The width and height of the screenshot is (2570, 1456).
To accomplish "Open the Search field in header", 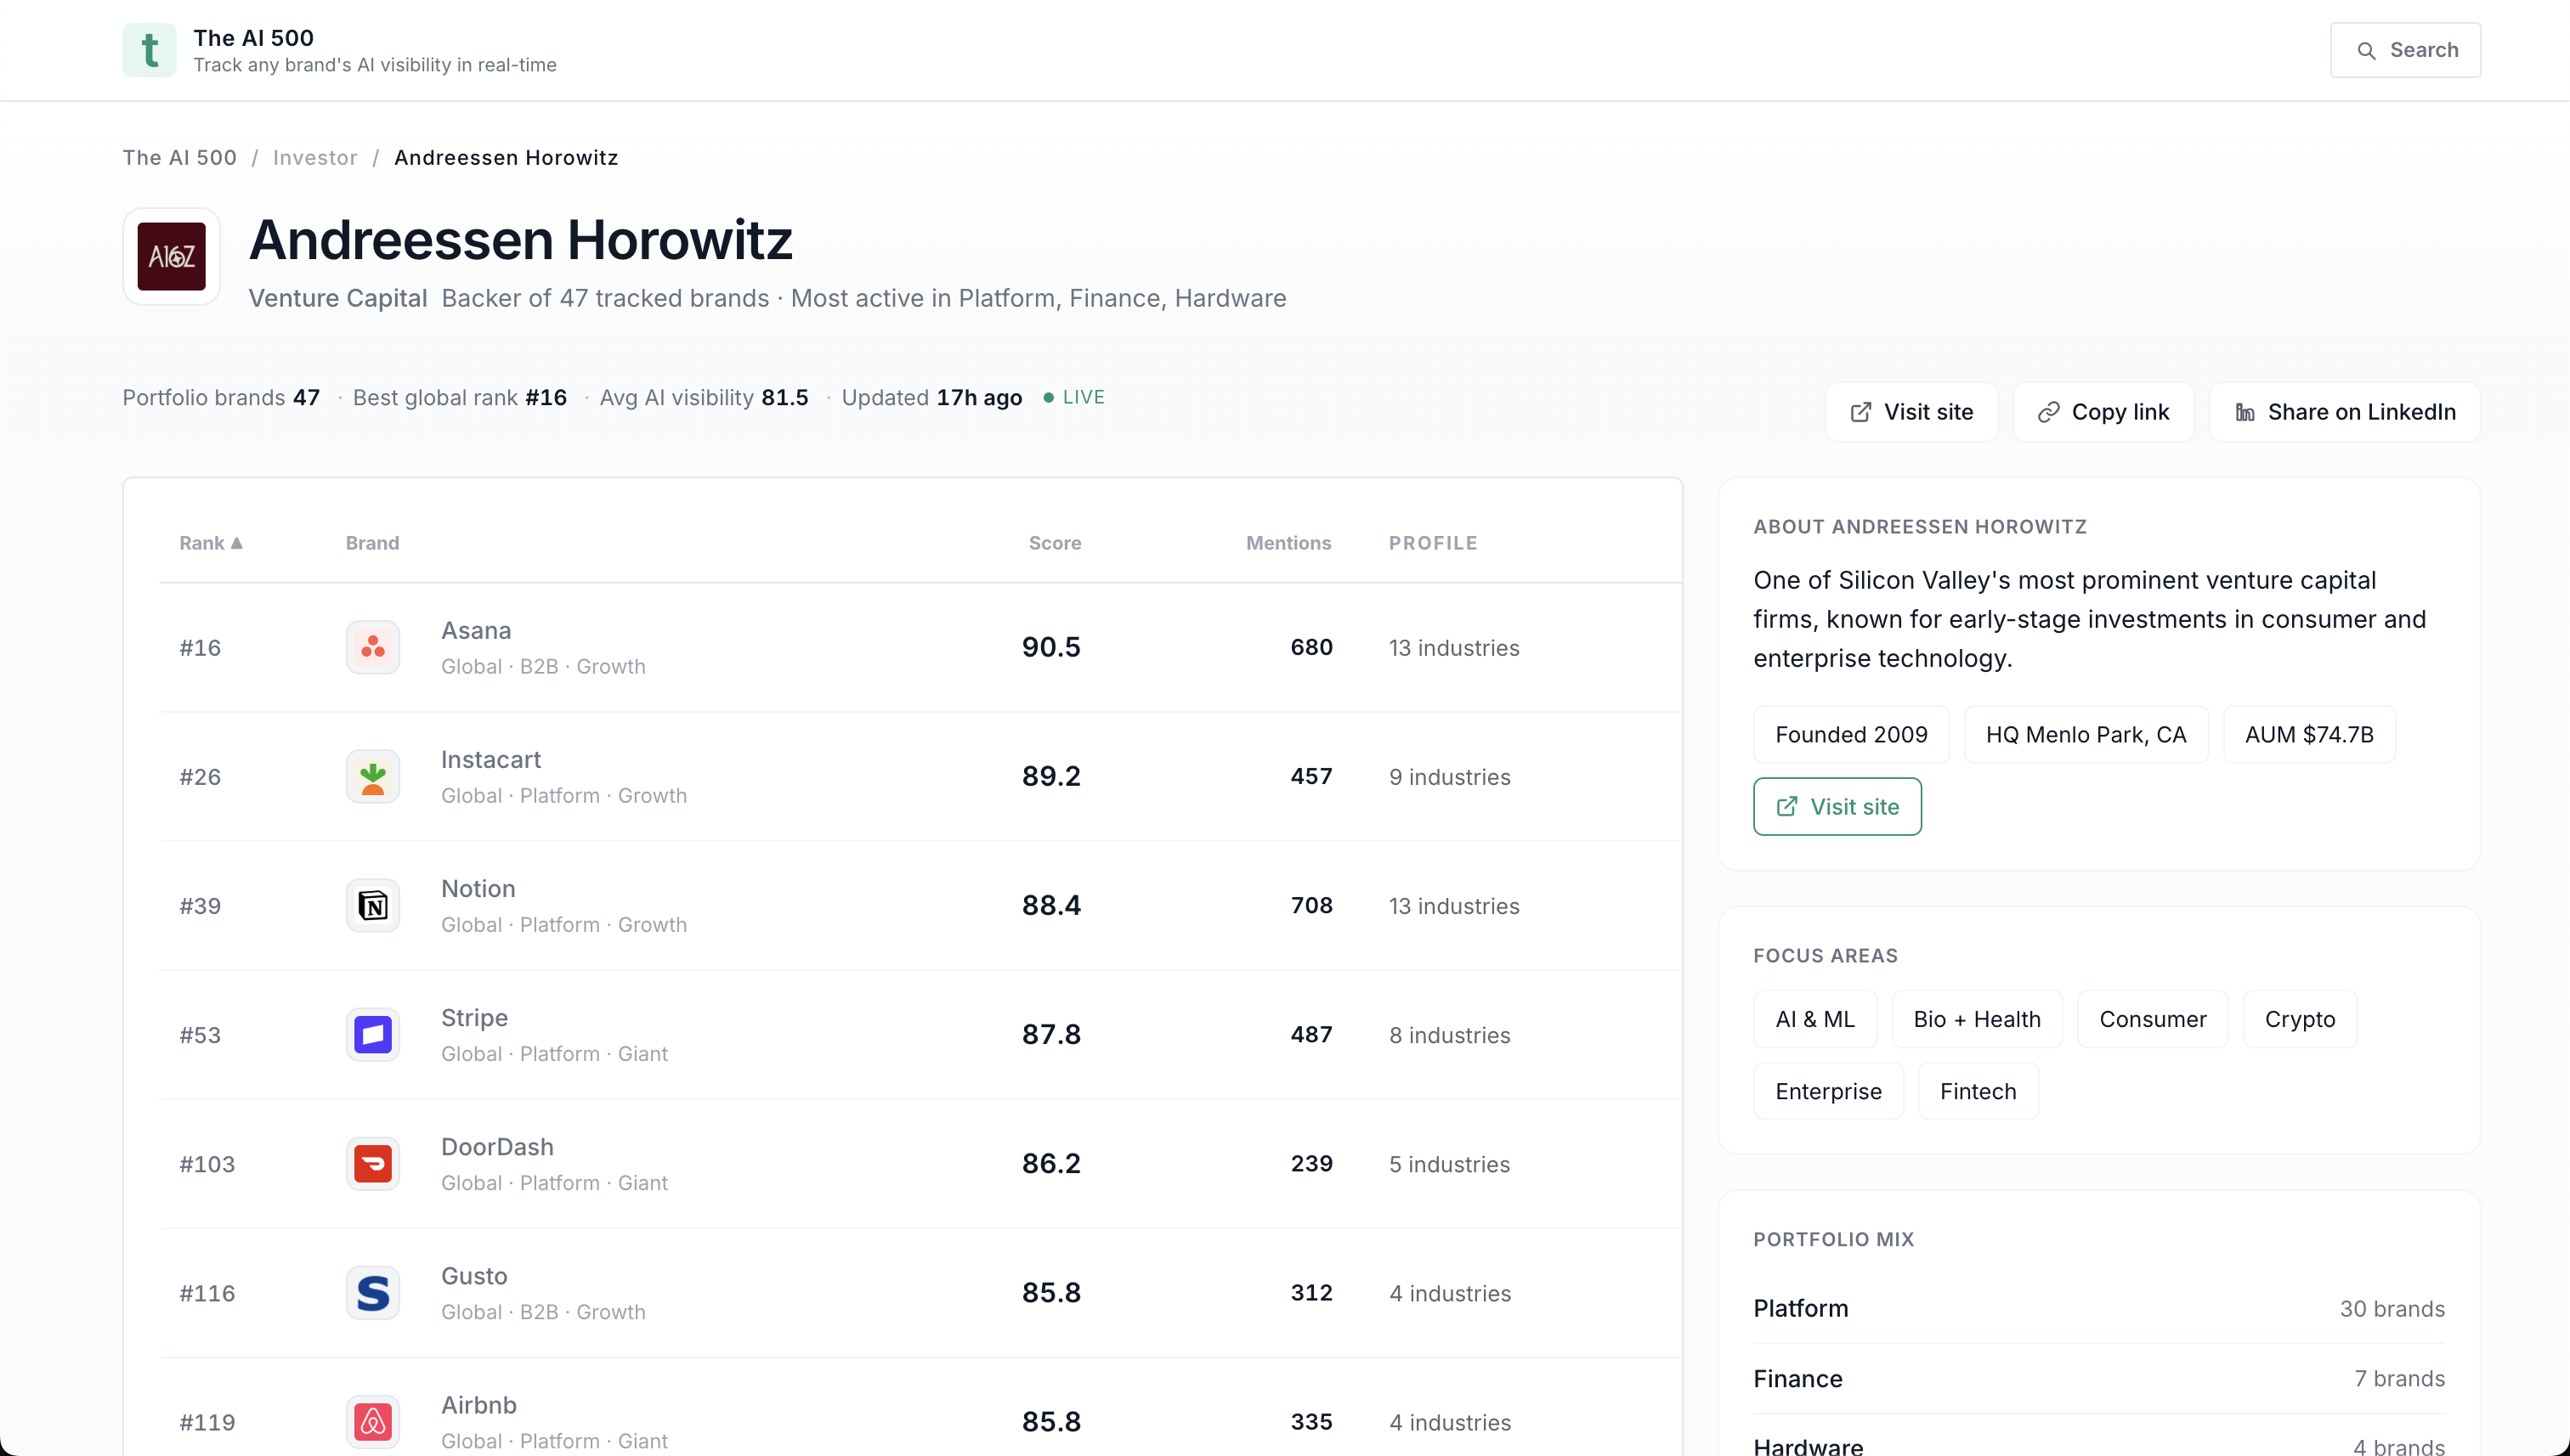I will pyautogui.click(x=2405, y=50).
